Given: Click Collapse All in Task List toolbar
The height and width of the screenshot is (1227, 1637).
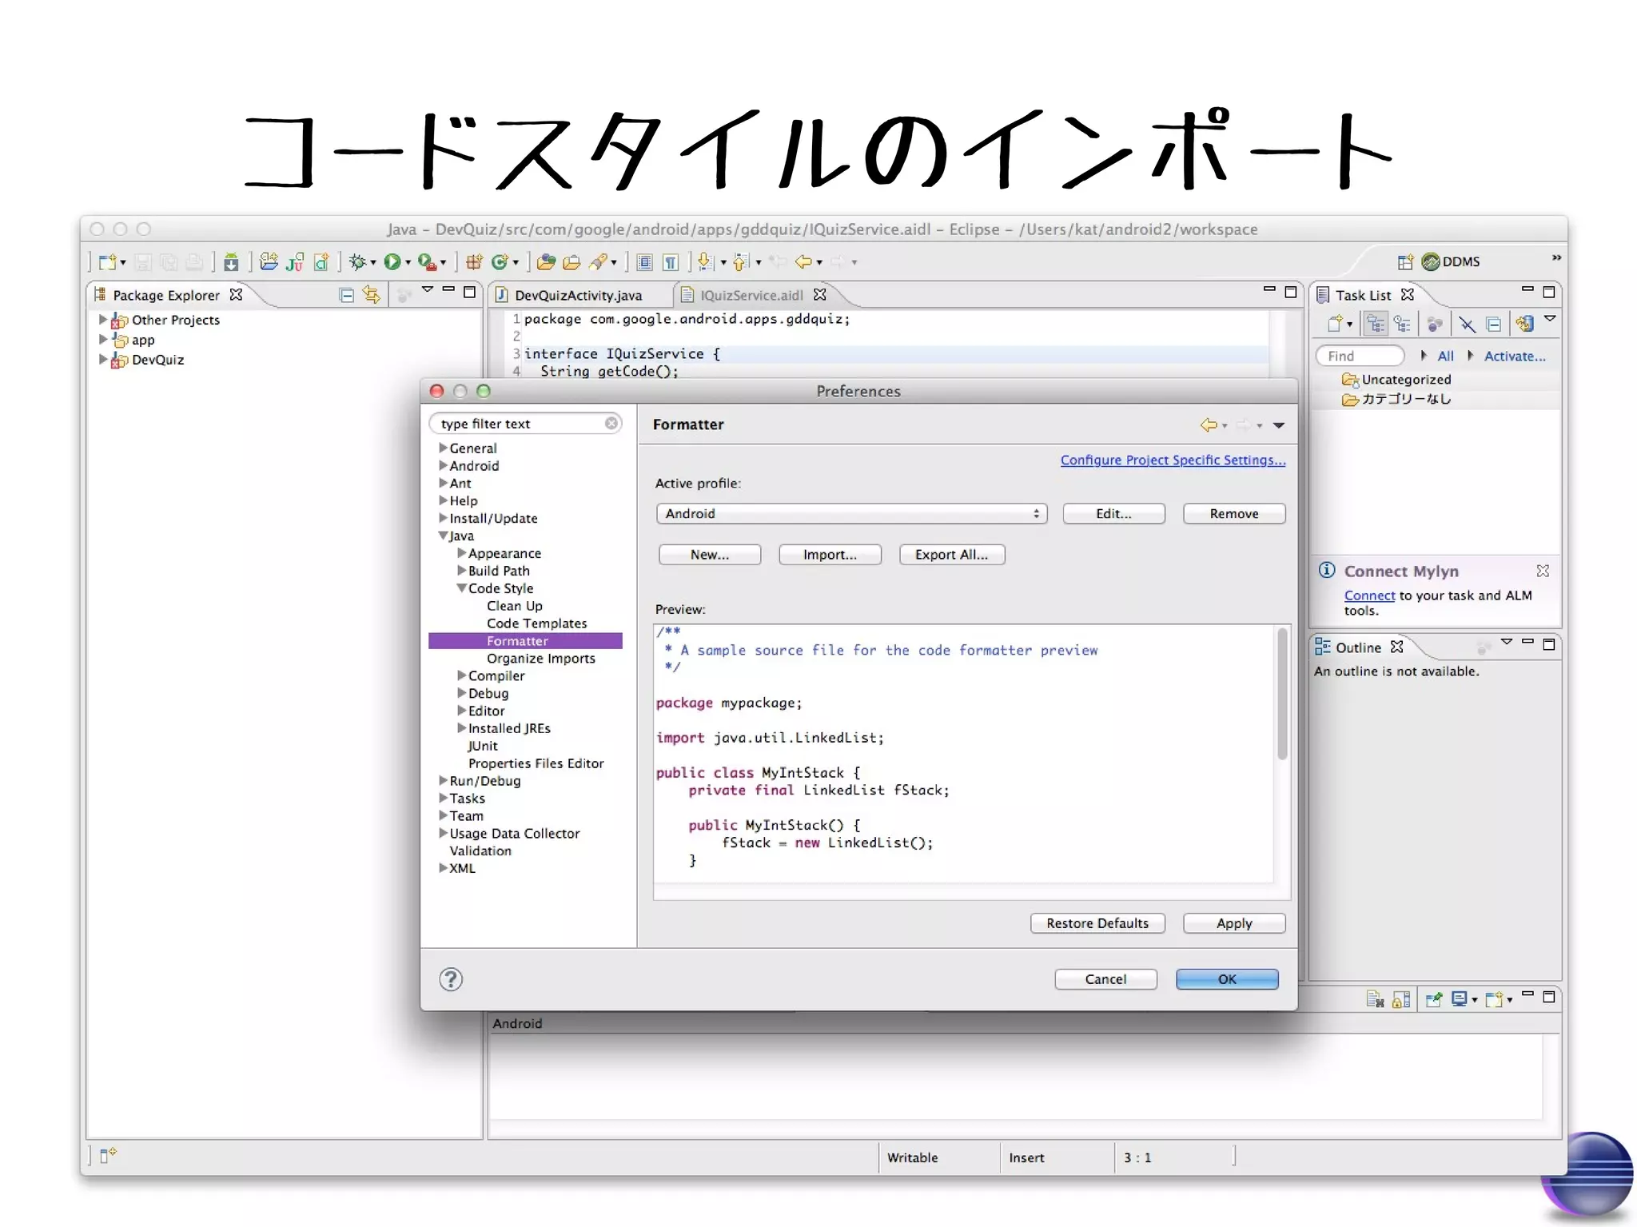Looking at the screenshot, I should [1493, 324].
